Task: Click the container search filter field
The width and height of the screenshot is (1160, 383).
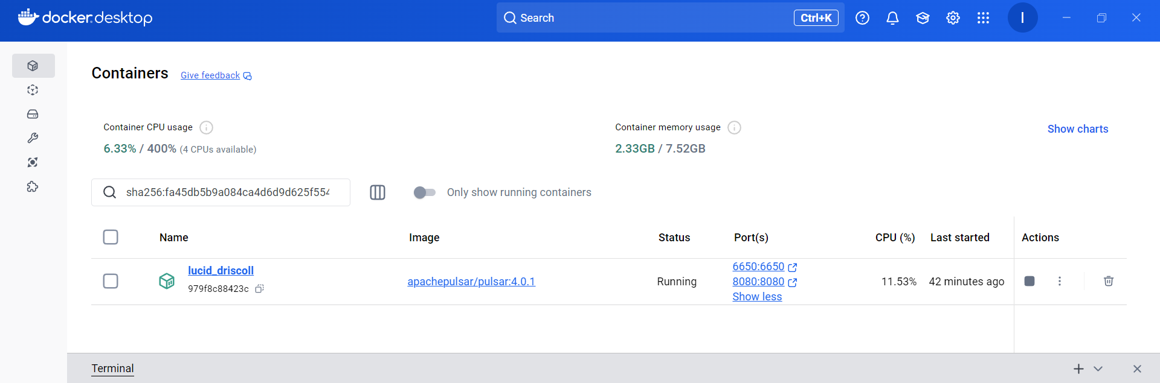Action: [221, 192]
